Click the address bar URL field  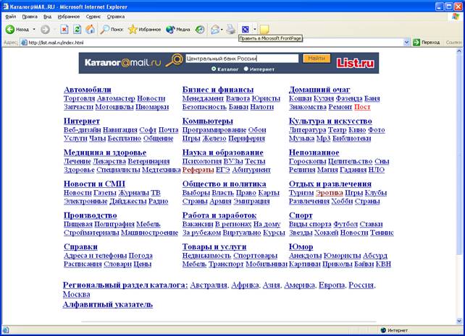212,43
